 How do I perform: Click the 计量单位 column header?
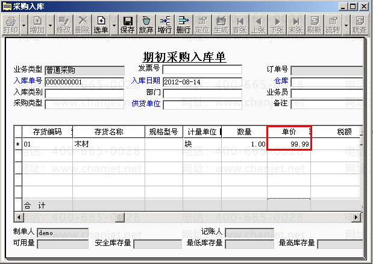click(x=202, y=132)
